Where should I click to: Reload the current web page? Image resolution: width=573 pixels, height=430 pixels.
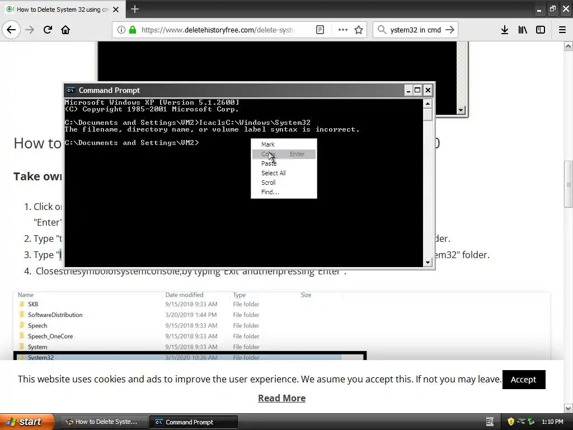point(48,30)
